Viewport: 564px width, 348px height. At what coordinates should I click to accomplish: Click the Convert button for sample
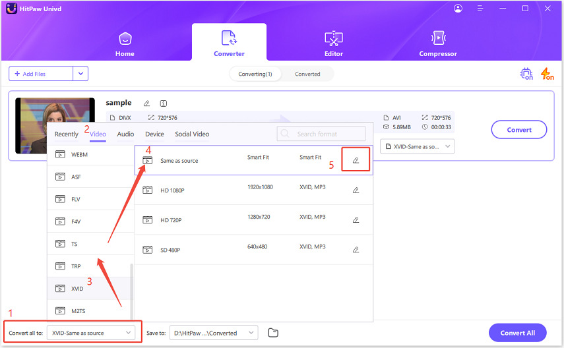[519, 130]
